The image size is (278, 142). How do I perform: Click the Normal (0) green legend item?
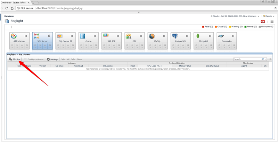pyautogui.click(x=251, y=27)
